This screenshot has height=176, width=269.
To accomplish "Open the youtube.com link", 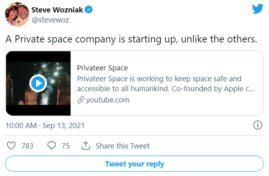I will (108, 100).
